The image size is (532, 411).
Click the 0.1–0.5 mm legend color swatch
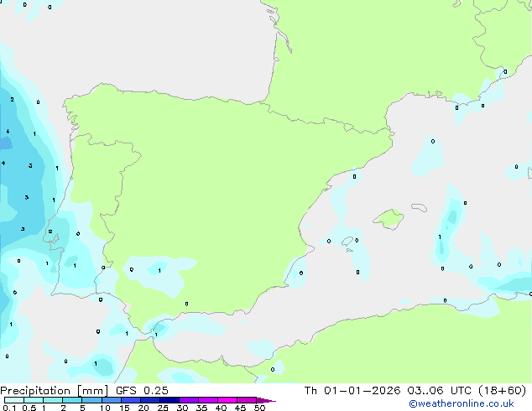click(x=14, y=400)
